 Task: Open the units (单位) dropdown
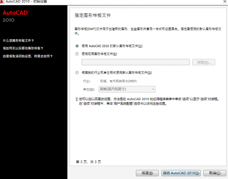point(127,89)
